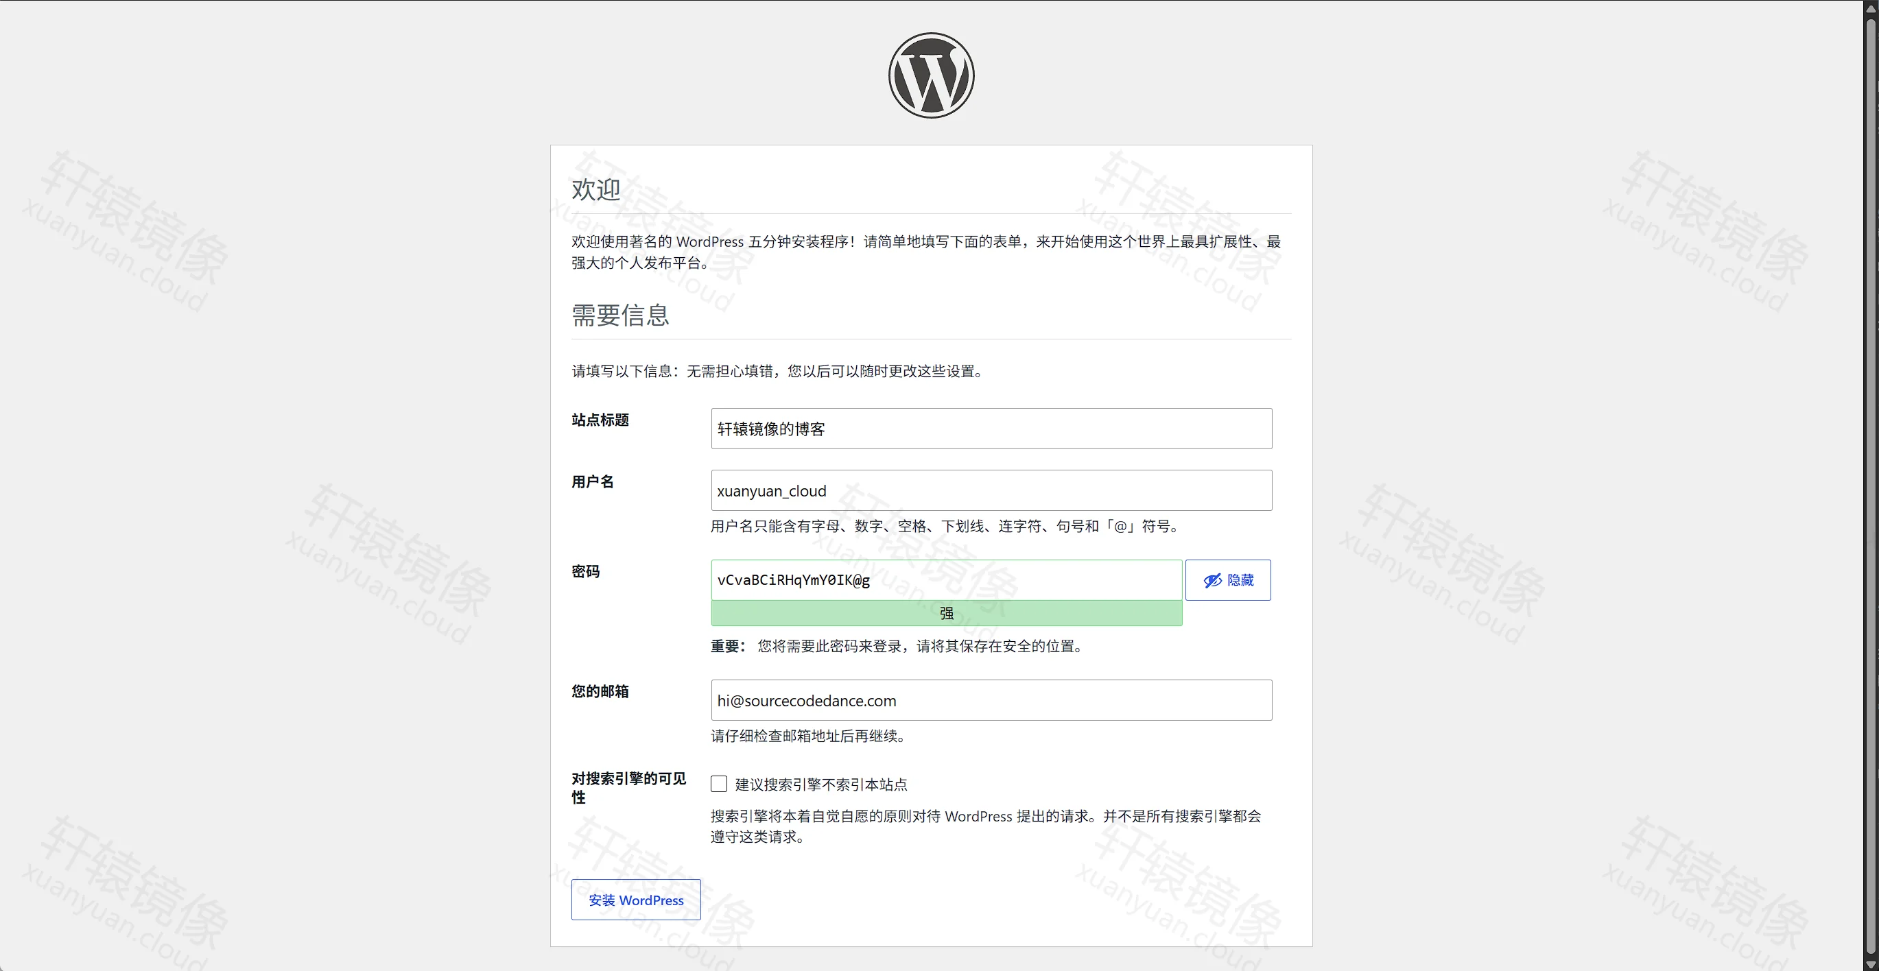This screenshot has height=971, width=1879.
Task: Click the 密码 label
Action: pyautogui.click(x=585, y=571)
